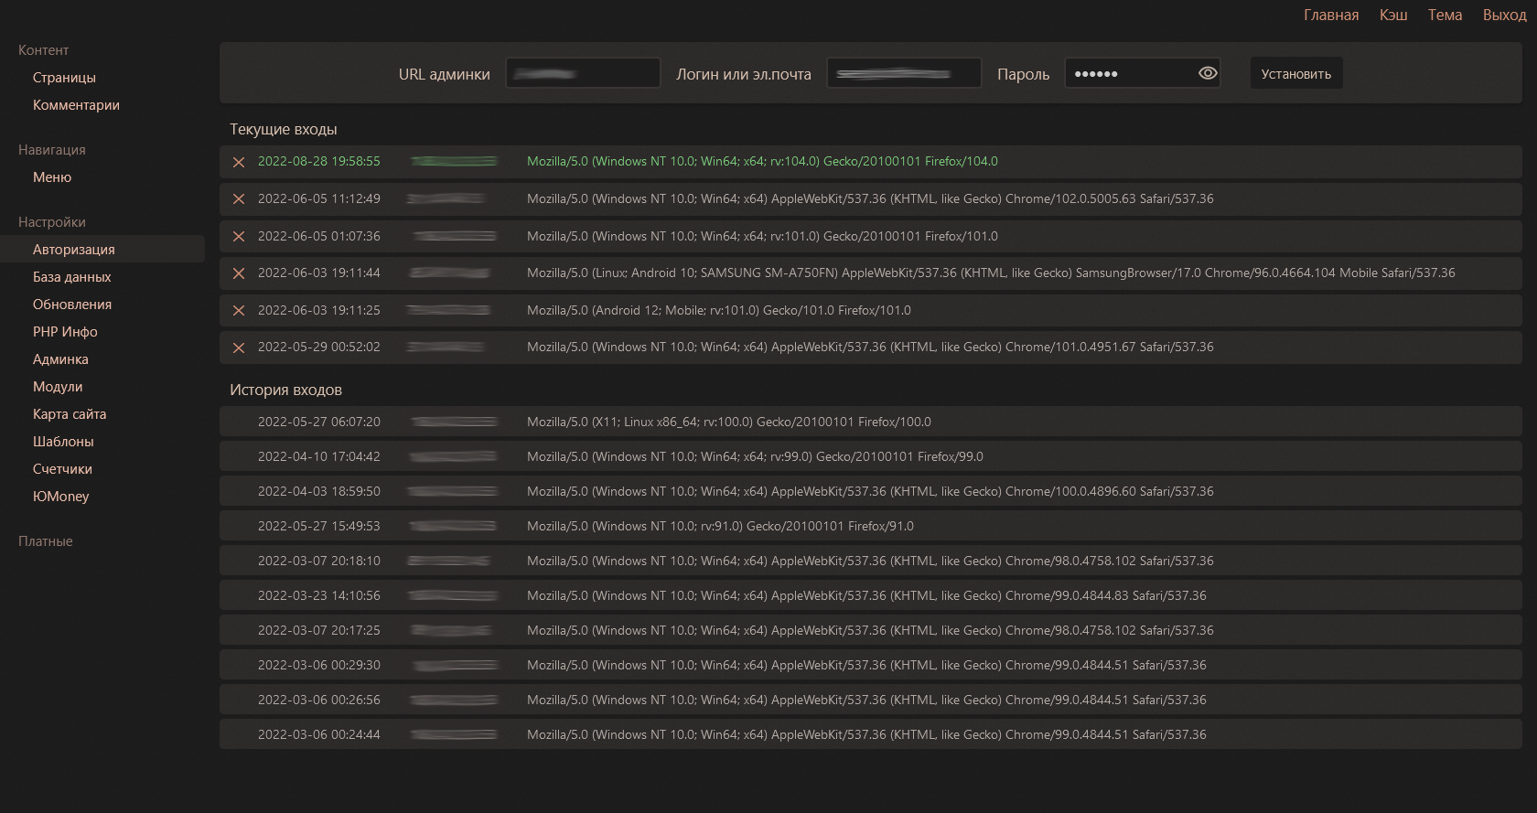
Task: Click the Установить button
Action: click(x=1296, y=74)
